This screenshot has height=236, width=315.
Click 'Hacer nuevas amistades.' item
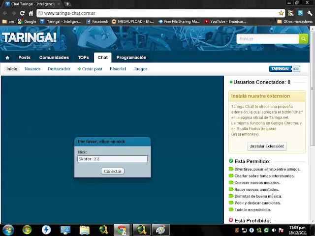click(257, 189)
